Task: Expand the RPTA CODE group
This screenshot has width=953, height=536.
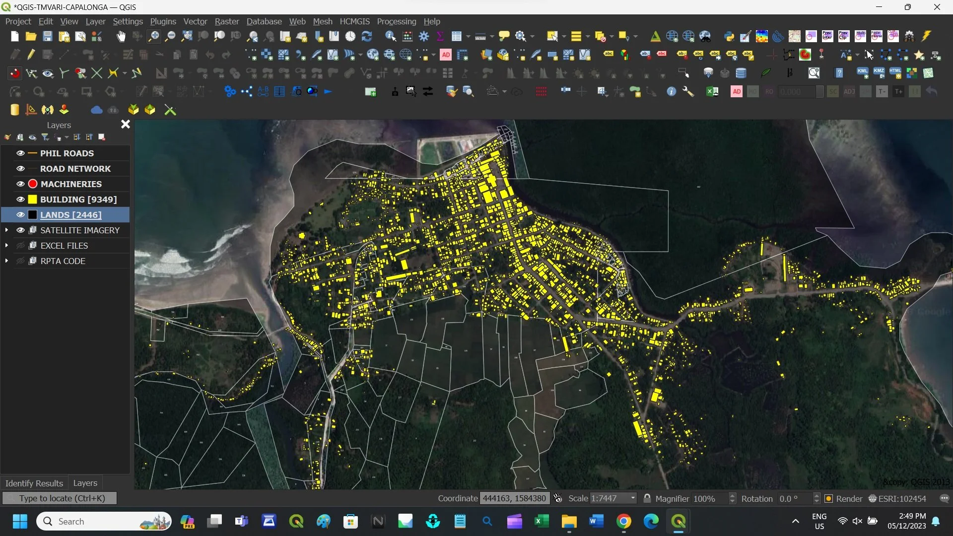Action: click(6, 261)
